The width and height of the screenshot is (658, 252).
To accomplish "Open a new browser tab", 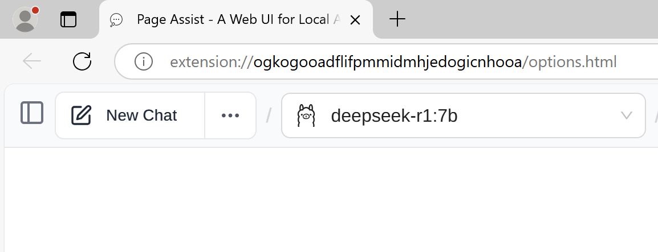I will (397, 19).
